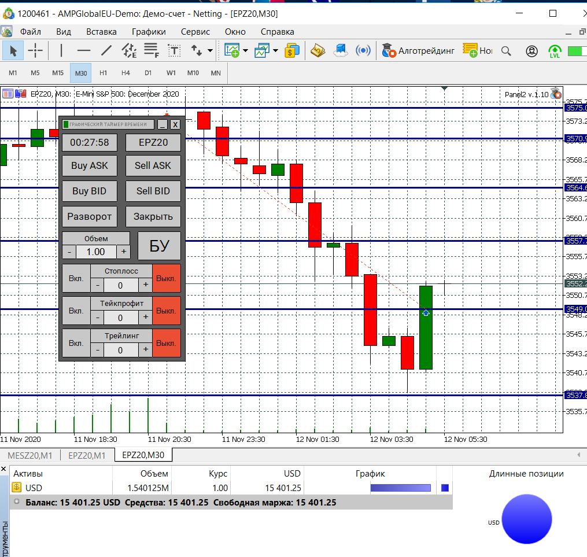The image size is (587, 557).
Task: Switch to H1 timeframe
Action: [x=104, y=73]
